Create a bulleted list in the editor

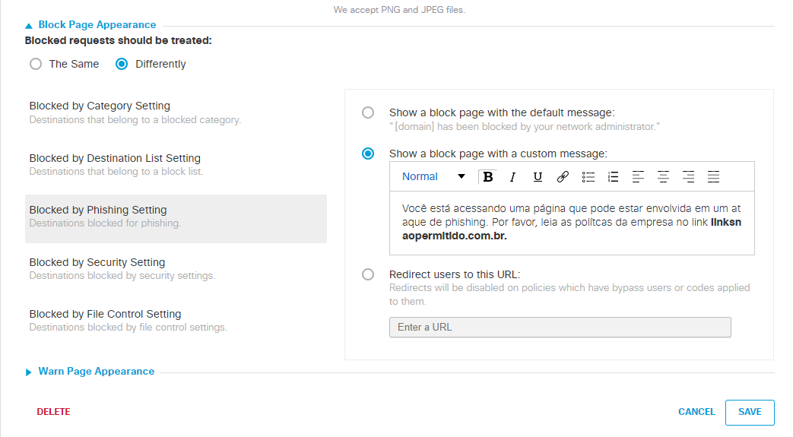pyautogui.click(x=588, y=177)
